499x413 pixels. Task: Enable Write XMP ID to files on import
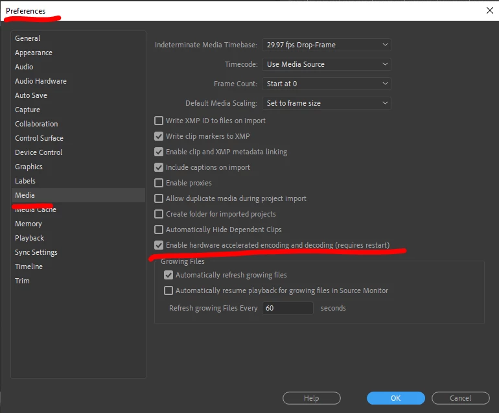(159, 121)
